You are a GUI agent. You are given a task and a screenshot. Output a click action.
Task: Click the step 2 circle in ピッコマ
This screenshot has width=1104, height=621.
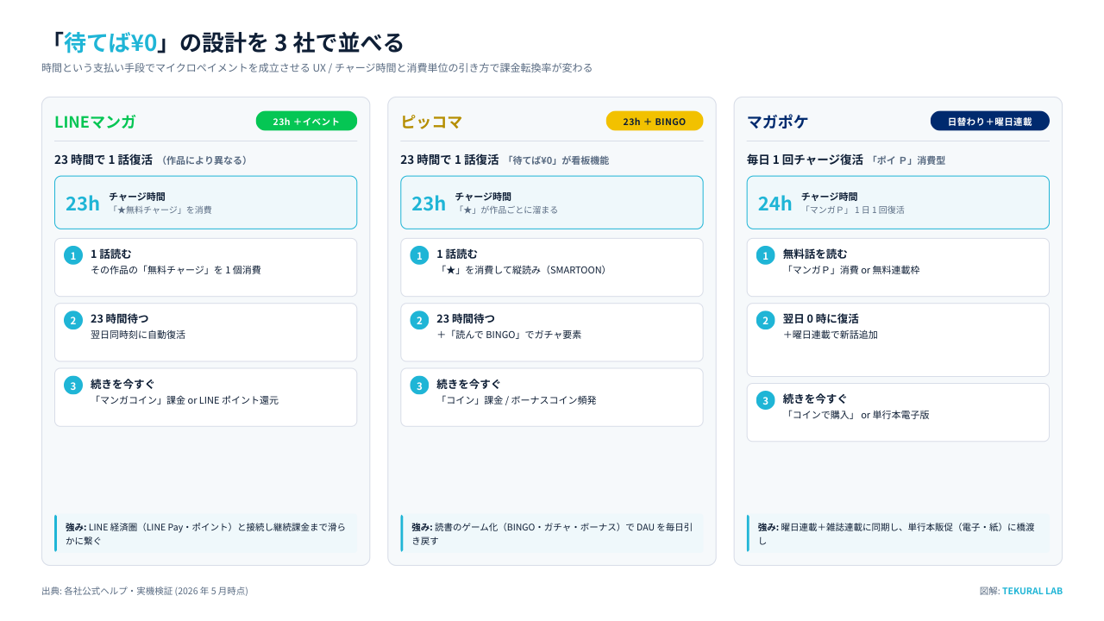point(419,320)
